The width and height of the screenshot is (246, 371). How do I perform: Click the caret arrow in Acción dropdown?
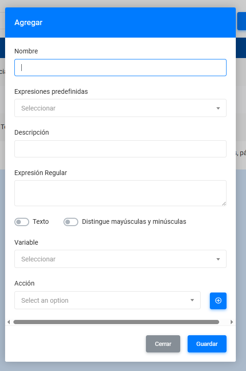point(192,300)
